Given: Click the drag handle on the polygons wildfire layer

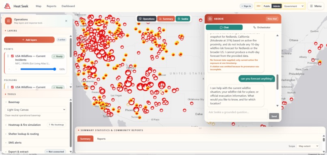Looking at the screenshot, I should point(8,87).
